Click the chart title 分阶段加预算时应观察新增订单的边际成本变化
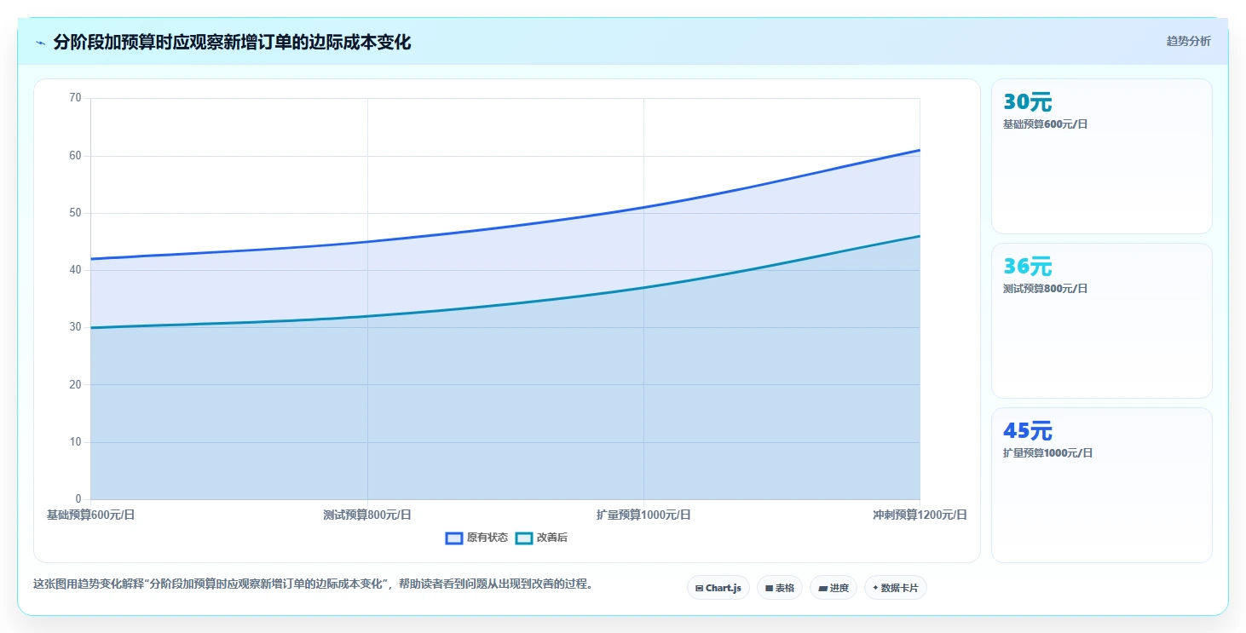 [232, 42]
